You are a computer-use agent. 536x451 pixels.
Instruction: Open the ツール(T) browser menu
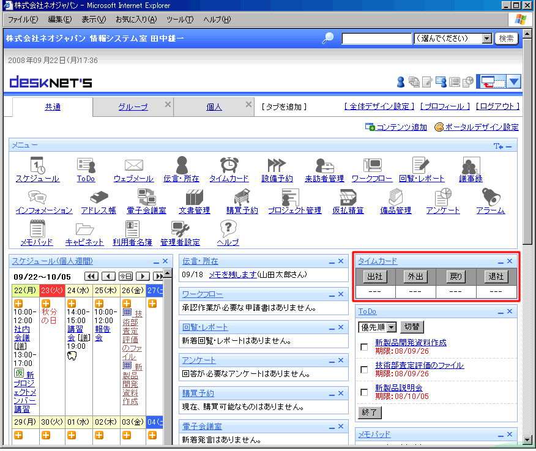click(180, 20)
